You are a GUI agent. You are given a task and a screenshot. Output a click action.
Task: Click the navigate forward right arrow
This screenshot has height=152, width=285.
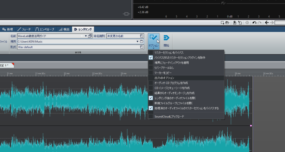(x=272, y=23)
